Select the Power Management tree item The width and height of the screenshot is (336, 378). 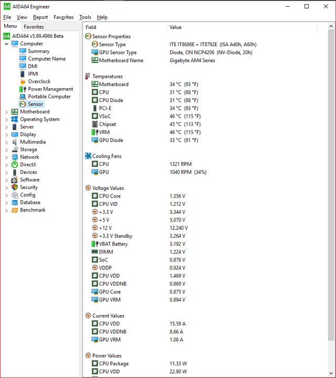[x=50, y=89]
